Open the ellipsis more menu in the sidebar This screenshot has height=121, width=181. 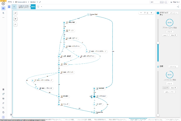3,18
